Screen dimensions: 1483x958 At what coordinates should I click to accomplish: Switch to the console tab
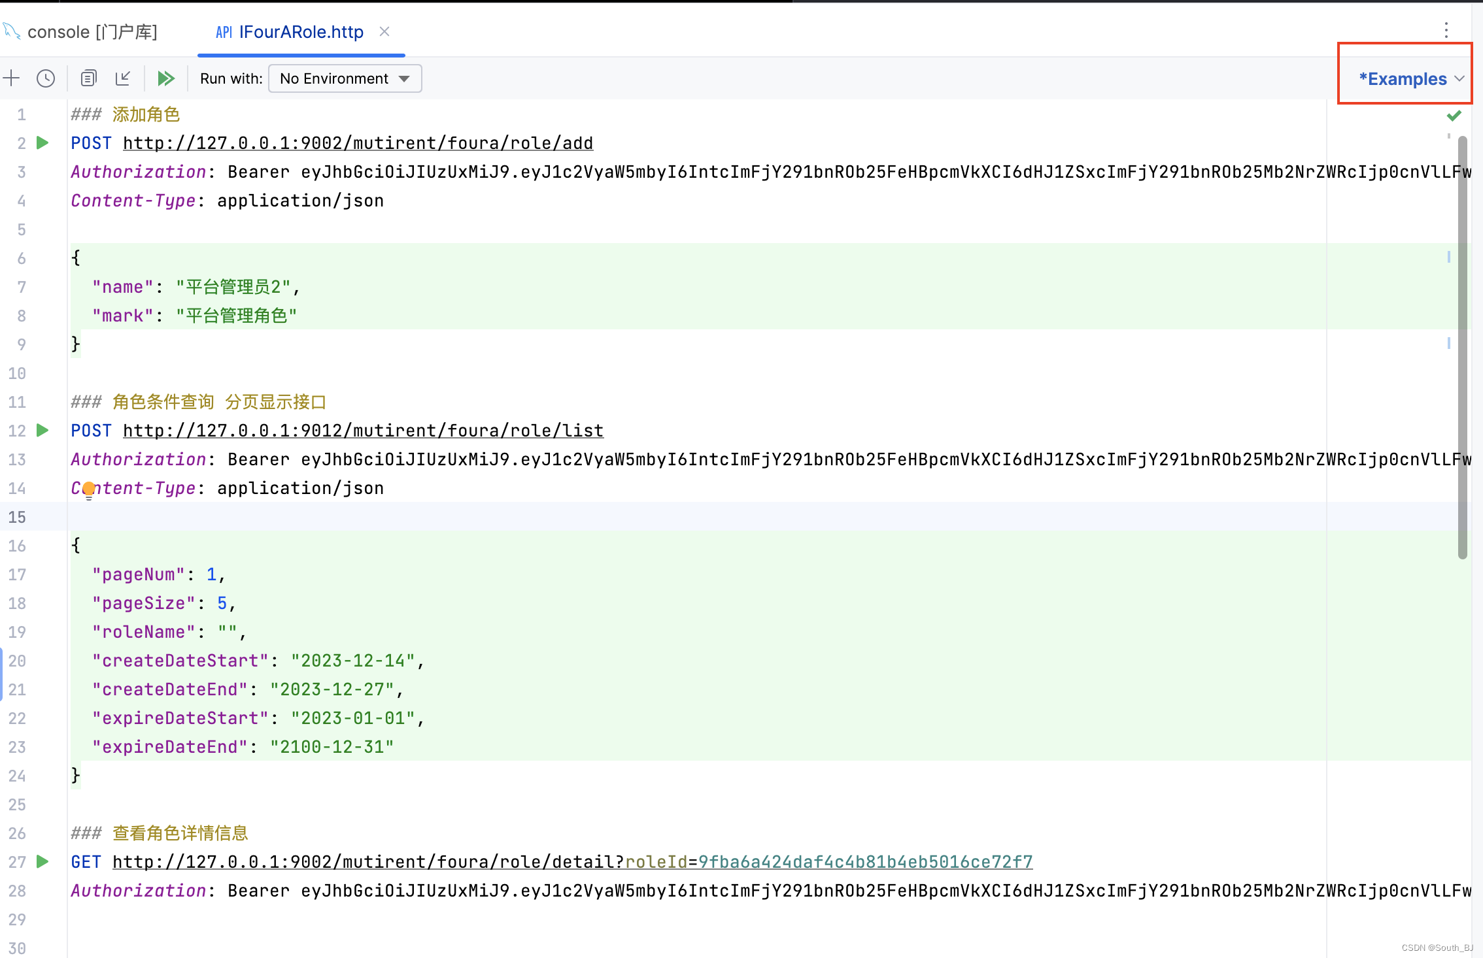click(x=92, y=31)
